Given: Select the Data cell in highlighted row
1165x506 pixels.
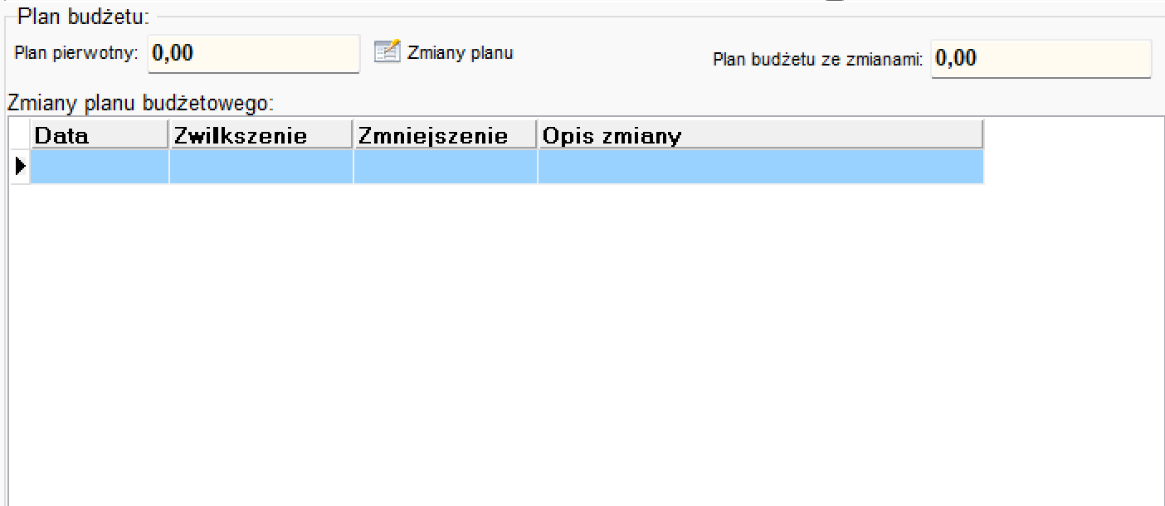Looking at the screenshot, I should tap(100, 167).
